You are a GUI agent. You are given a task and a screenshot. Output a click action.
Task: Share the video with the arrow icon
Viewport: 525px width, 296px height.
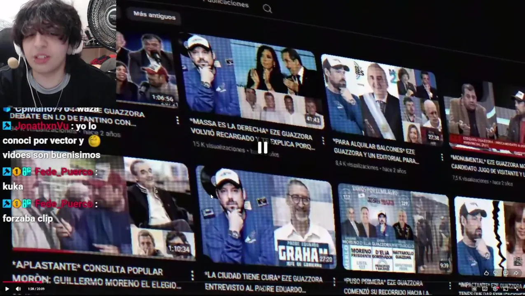[x=516, y=273]
